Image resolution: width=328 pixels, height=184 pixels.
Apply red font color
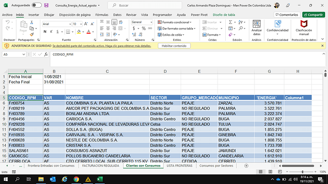point(88,32)
